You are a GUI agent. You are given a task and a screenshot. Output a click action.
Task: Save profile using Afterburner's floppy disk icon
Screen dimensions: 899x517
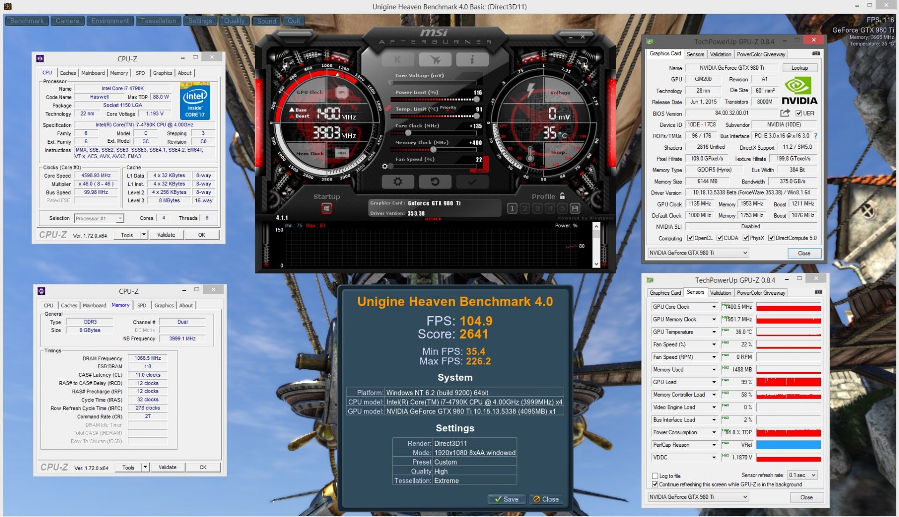click(575, 208)
